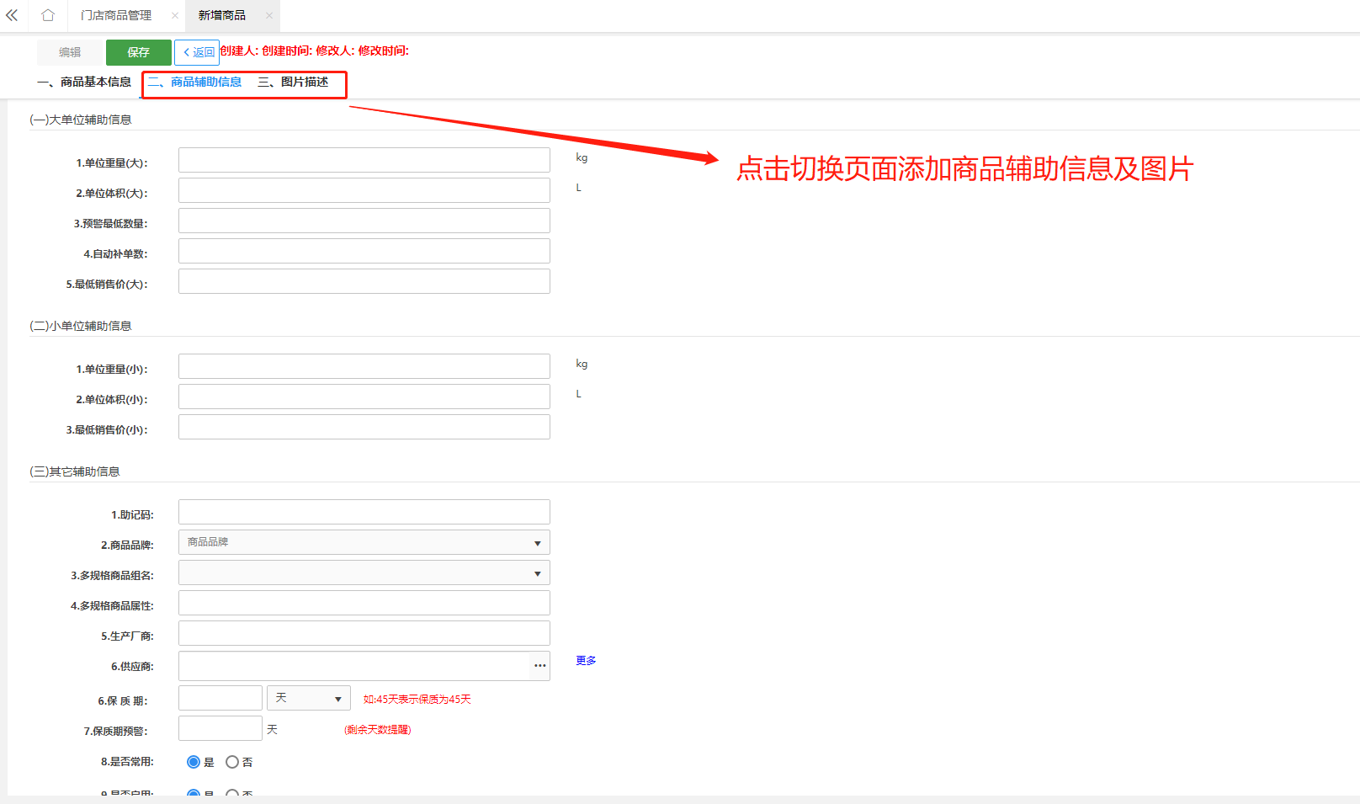Click the home icon in tab bar
1360x804 pixels.
click(x=48, y=15)
